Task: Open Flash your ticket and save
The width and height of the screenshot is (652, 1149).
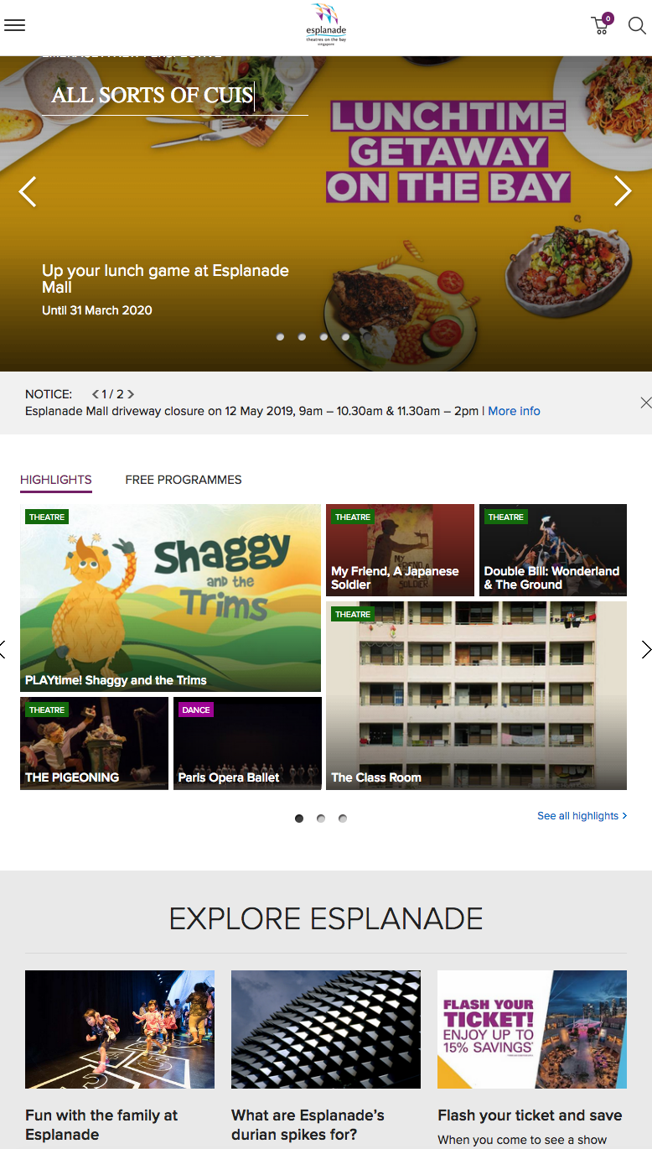Action: 530,1115
